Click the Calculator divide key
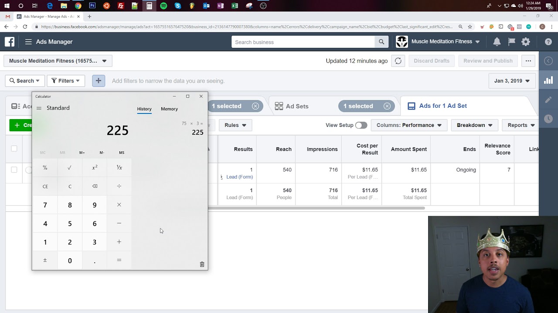This screenshot has width=558, height=313. tap(119, 186)
